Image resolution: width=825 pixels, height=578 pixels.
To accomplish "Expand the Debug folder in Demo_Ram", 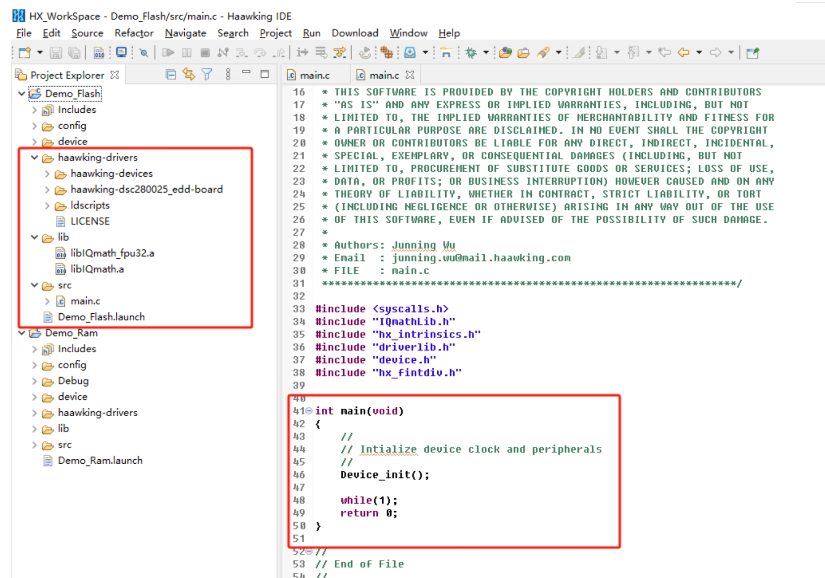I will [x=34, y=381].
